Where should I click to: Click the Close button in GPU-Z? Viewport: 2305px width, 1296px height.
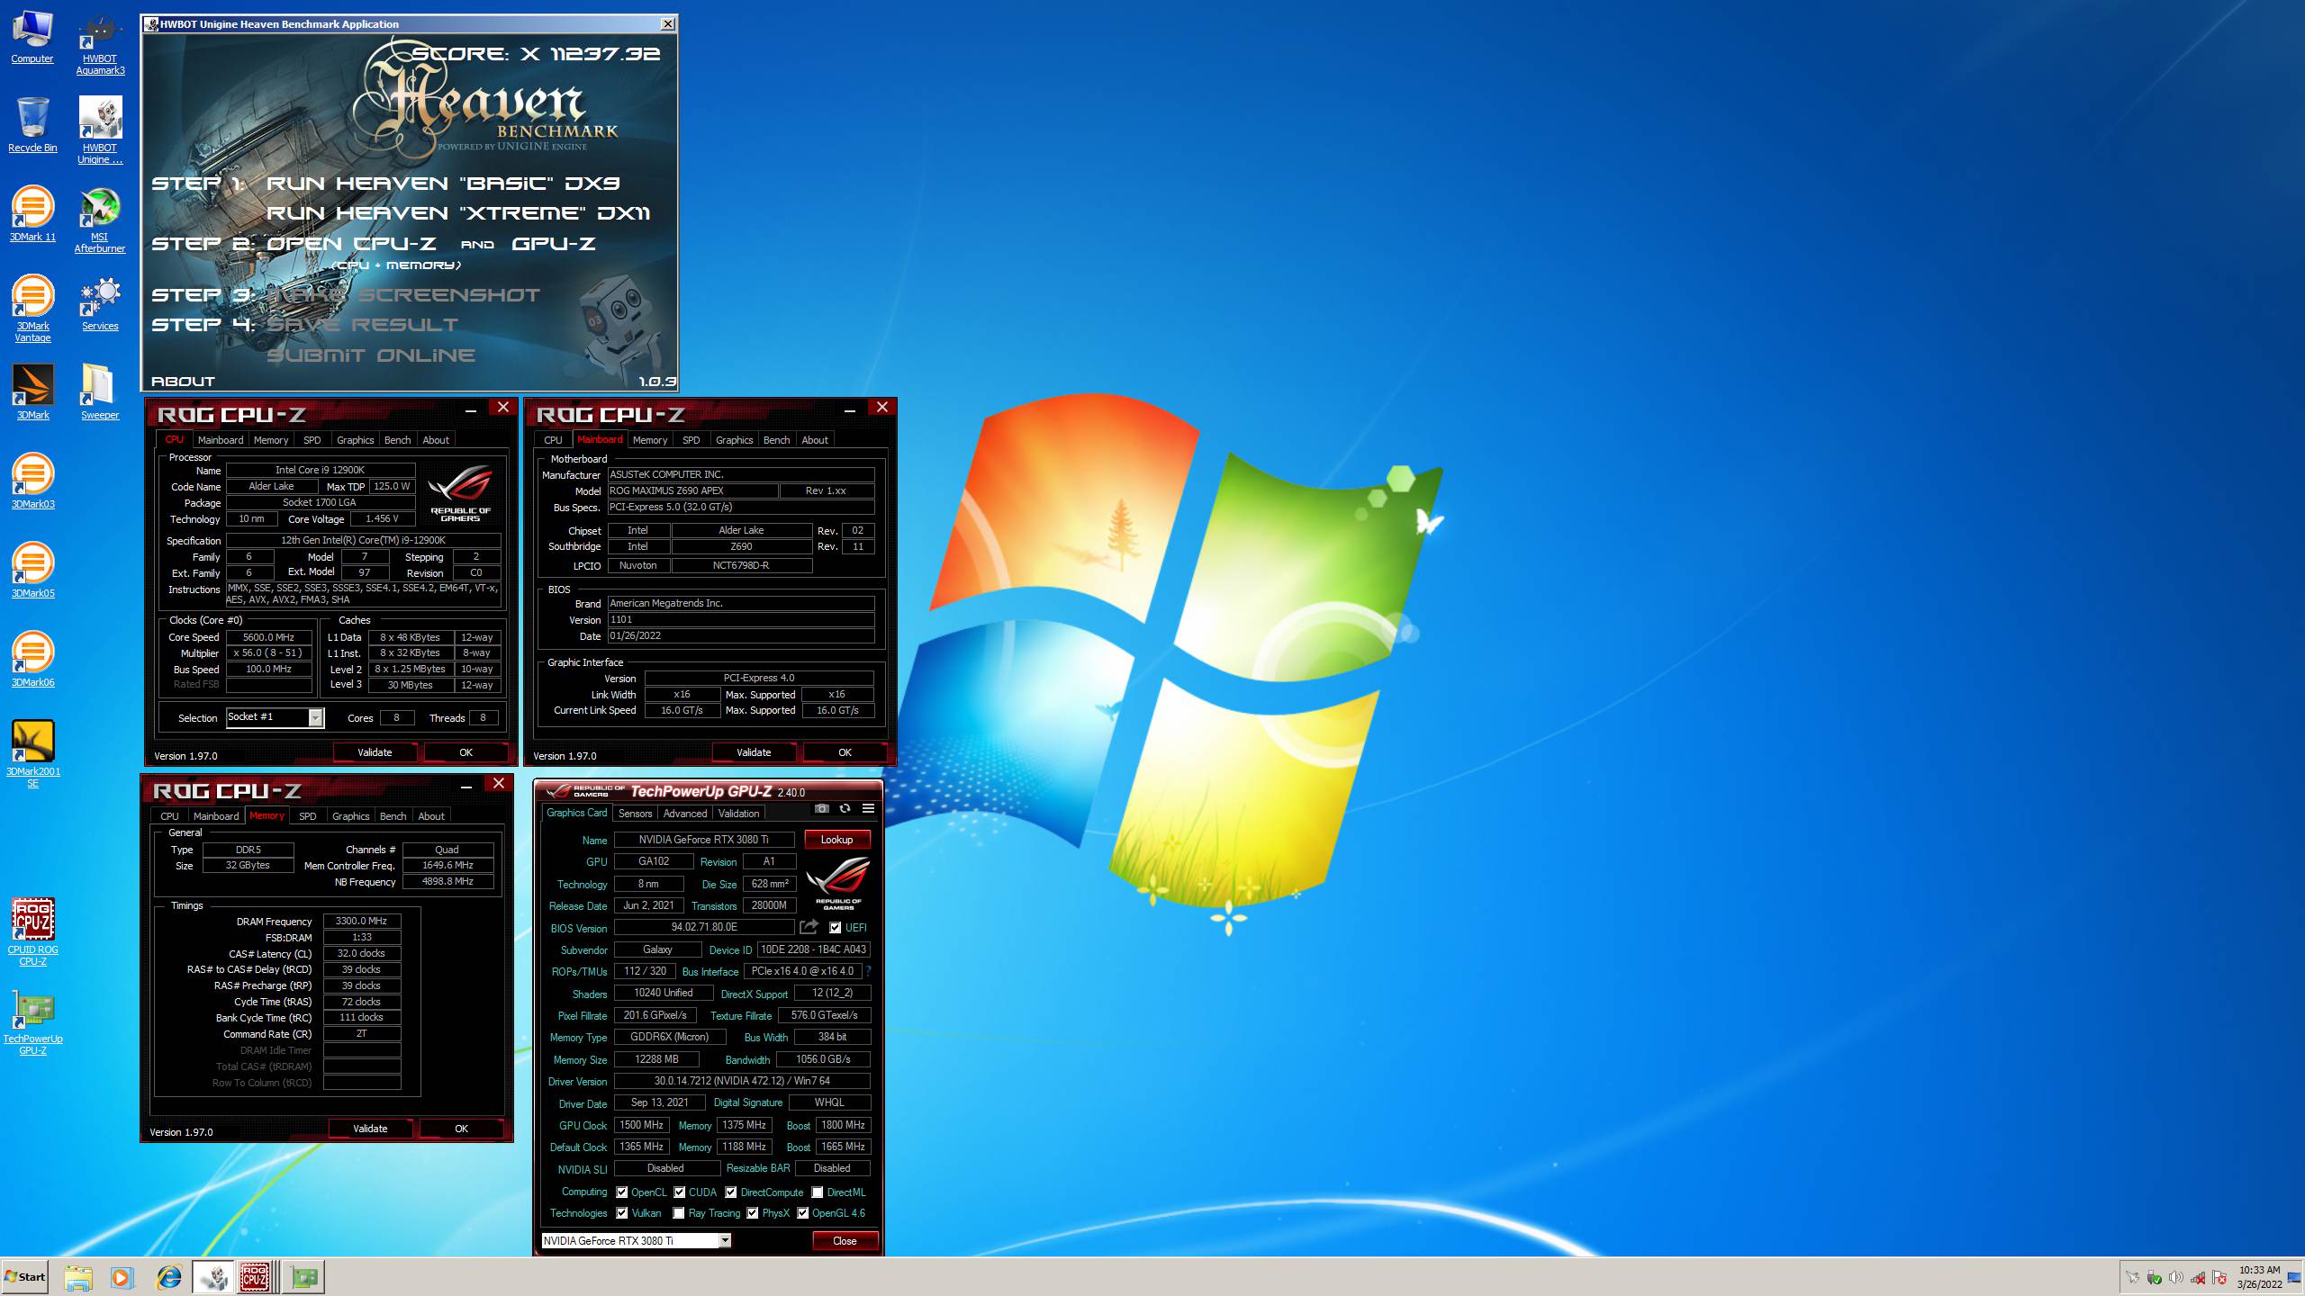click(x=845, y=1241)
